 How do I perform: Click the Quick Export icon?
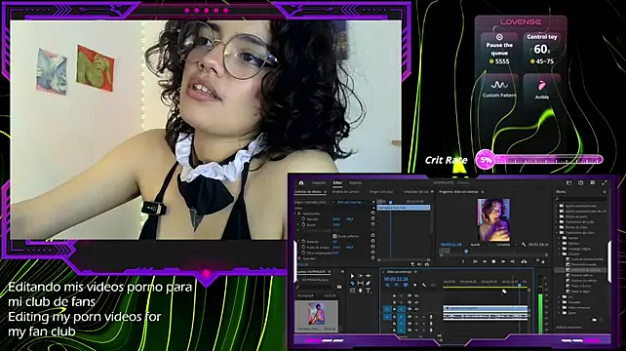(580, 183)
